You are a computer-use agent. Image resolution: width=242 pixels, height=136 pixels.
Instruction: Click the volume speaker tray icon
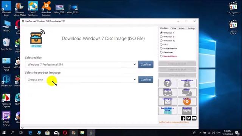213,133
